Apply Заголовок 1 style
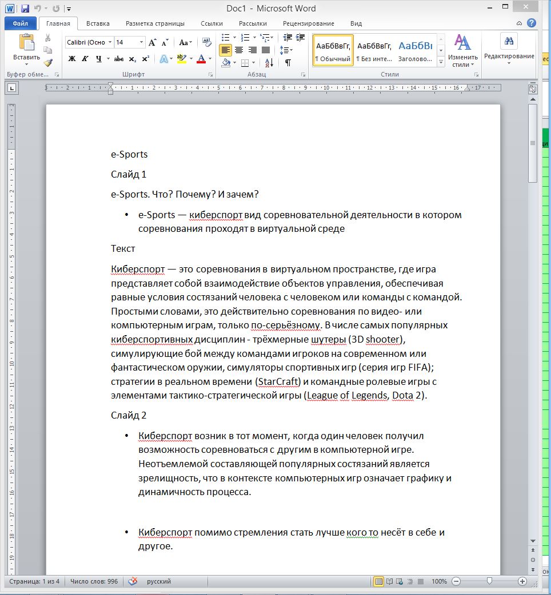 (x=416, y=50)
